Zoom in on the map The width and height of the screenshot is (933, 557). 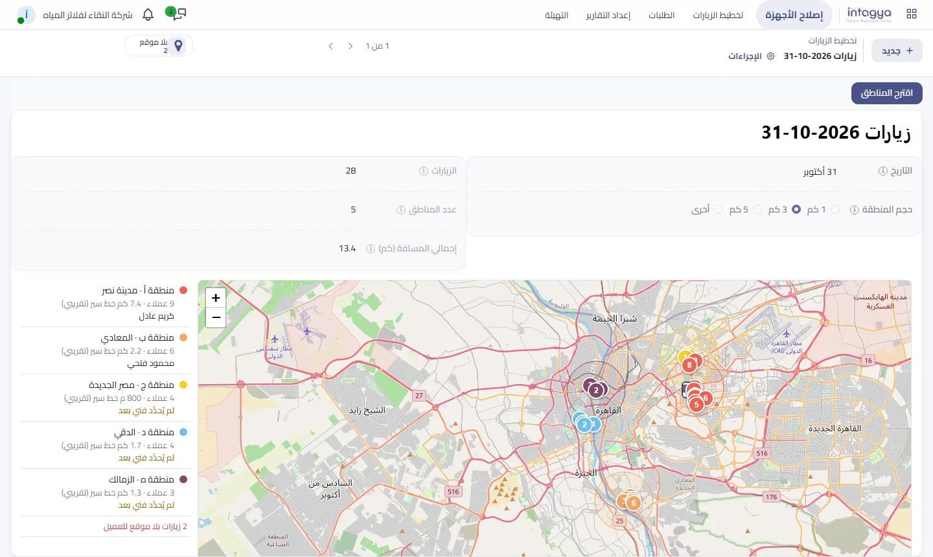216,298
